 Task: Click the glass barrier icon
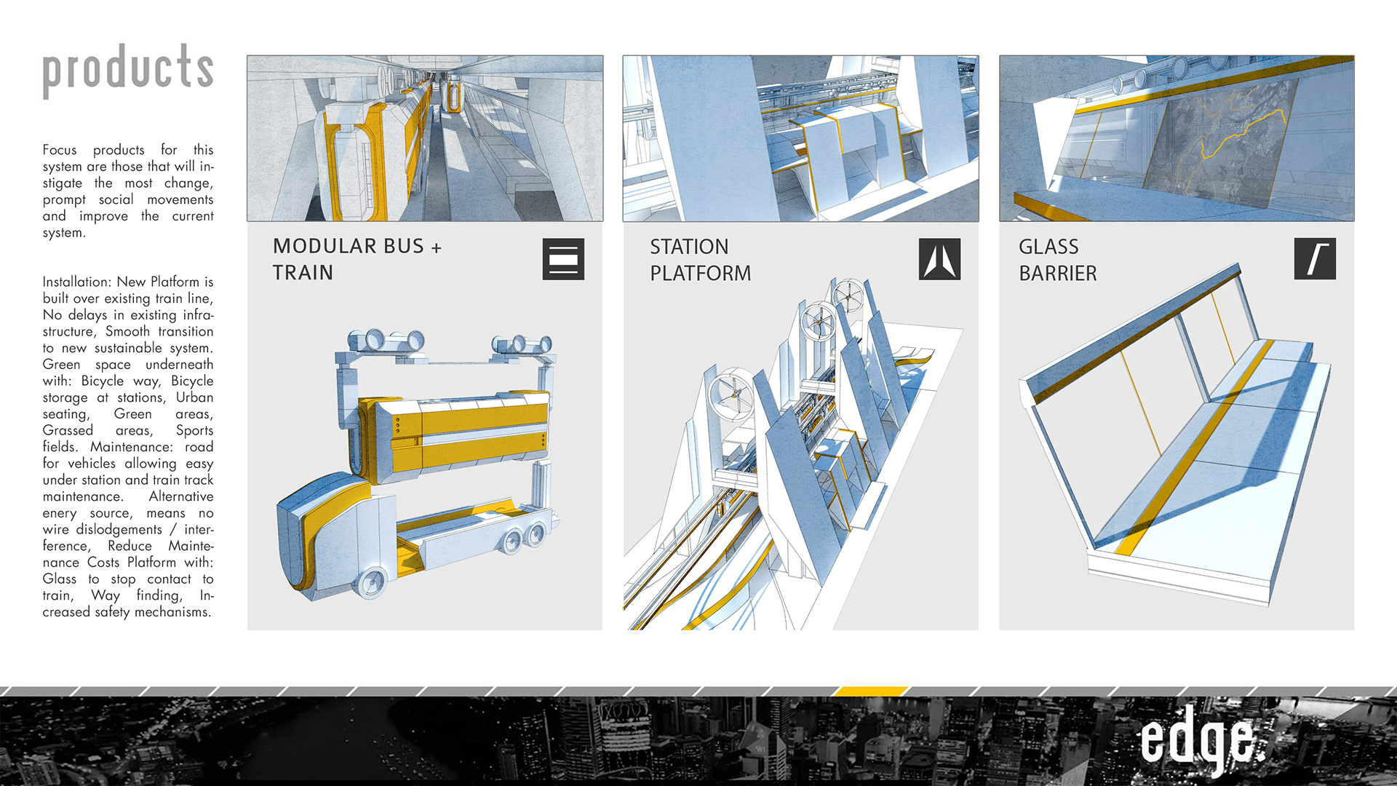(x=1315, y=259)
